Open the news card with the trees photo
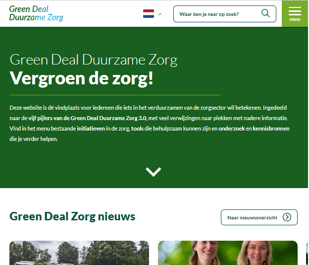309x265 pixels. point(79,253)
